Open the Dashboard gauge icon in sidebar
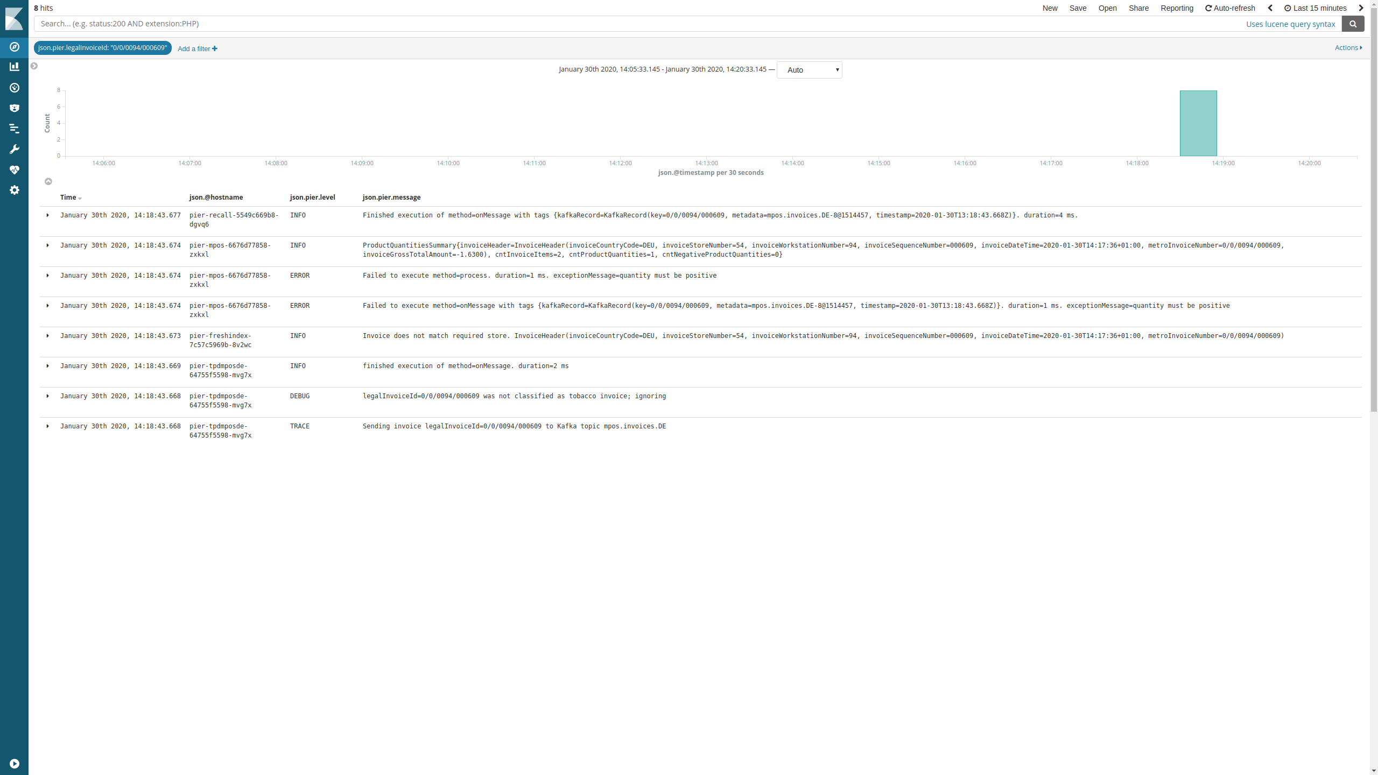 [x=14, y=87]
